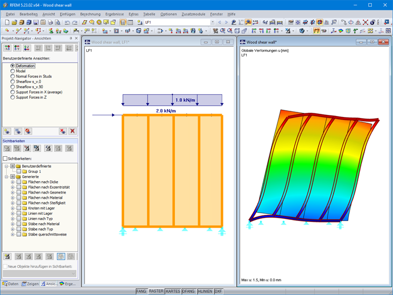Viewport: 393px width, 295px height.
Task: Toggle the navigator panel display icon
Action: pyautogui.click(x=123, y=22)
